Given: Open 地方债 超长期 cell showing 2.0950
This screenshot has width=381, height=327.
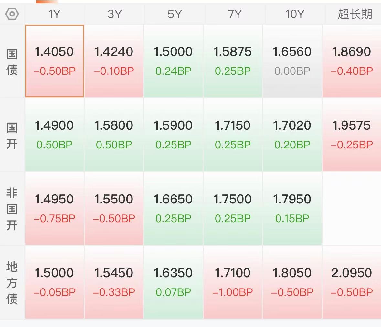Looking at the screenshot, I should point(352,282).
